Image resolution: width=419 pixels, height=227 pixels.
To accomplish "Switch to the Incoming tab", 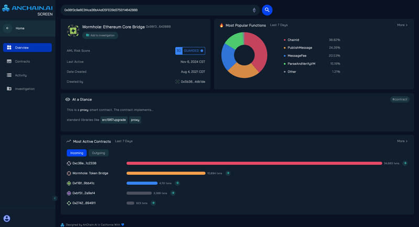I will tap(76, 153).
